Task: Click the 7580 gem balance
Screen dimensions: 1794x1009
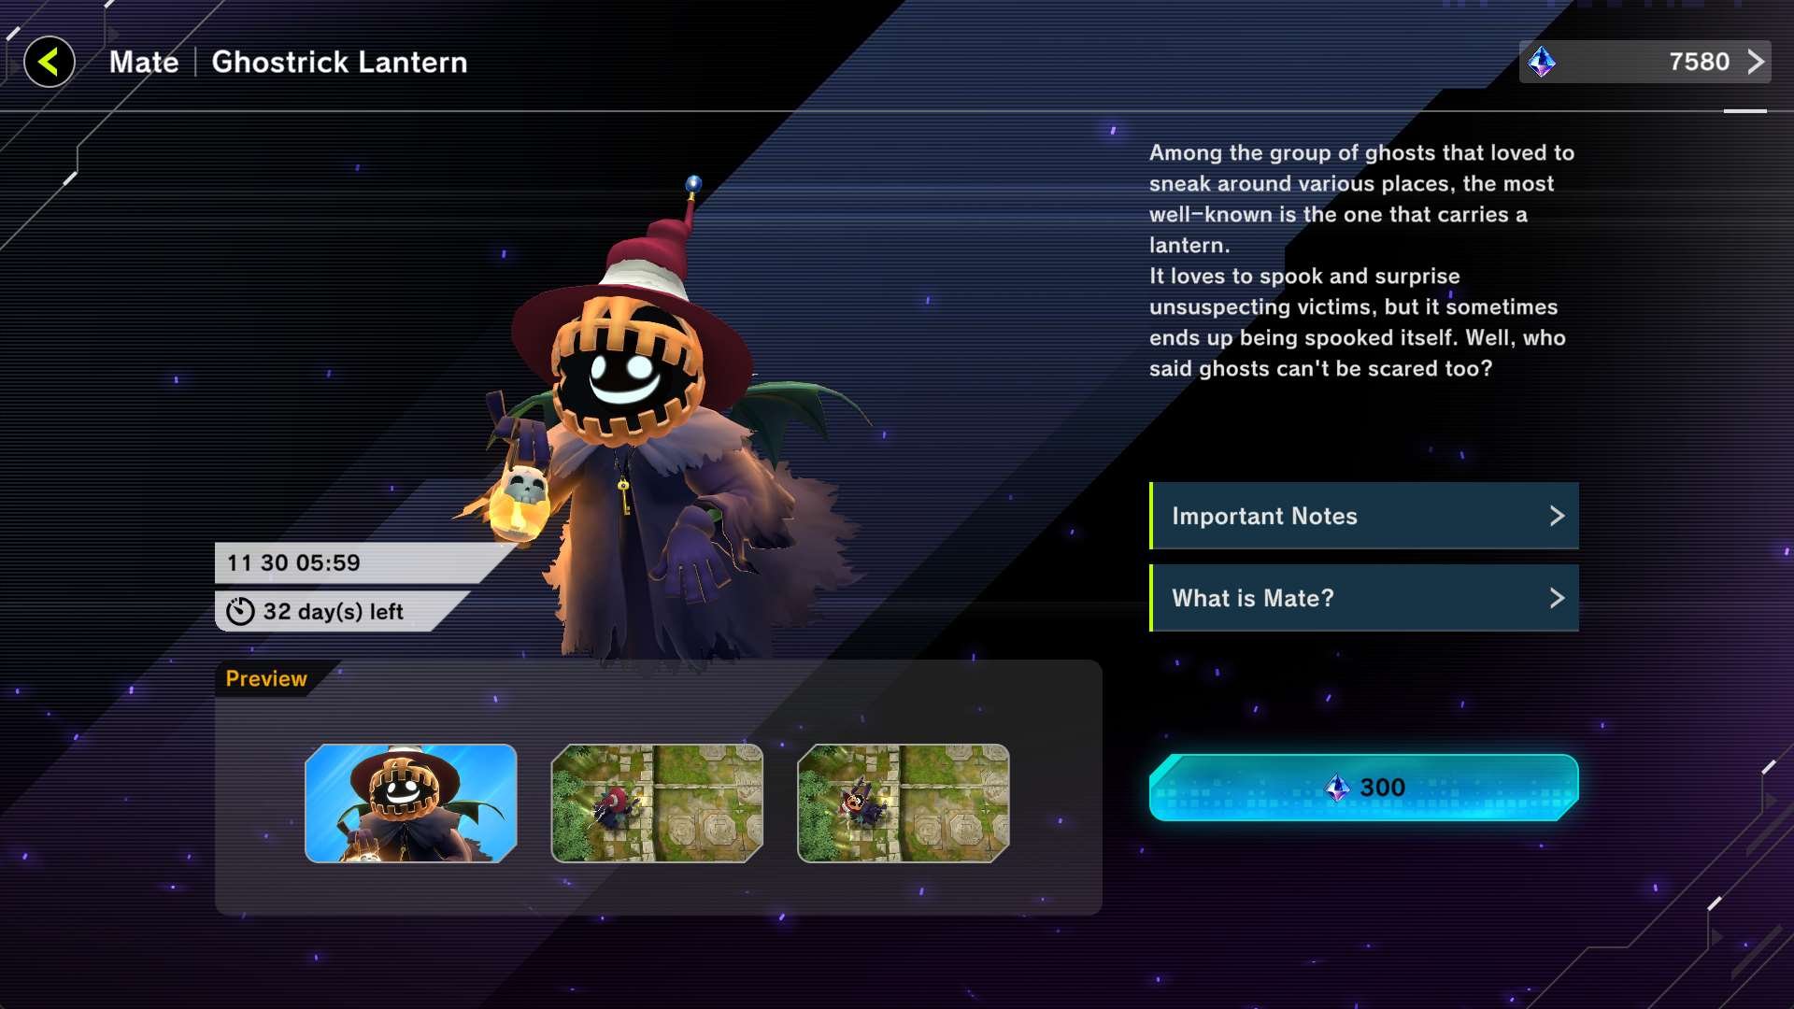Action: [1699, 62]
